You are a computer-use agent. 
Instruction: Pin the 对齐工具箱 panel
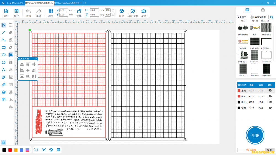click(36, 59)
